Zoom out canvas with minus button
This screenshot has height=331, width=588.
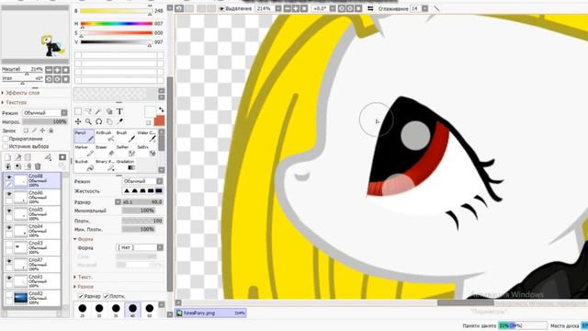tap(287, 8)
